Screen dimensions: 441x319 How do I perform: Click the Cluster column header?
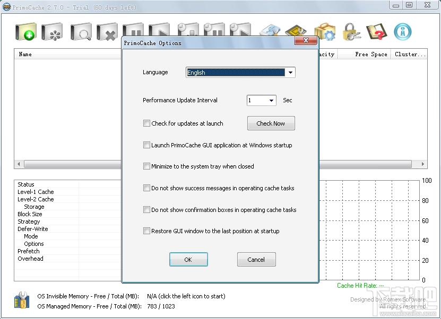coord(409,54)
